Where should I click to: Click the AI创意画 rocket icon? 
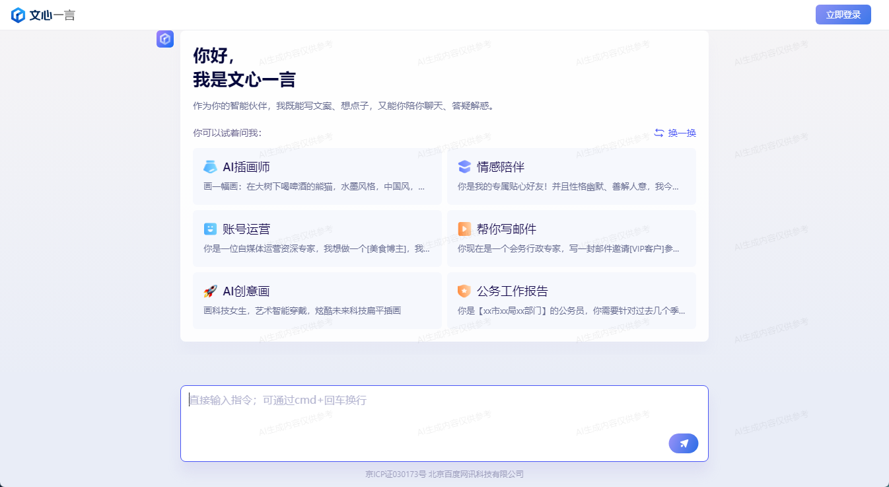coord(210,291)
